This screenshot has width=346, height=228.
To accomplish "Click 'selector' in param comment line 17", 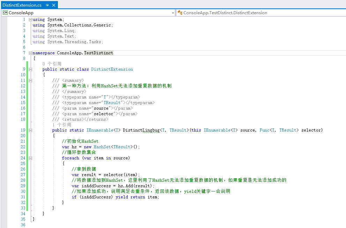I will coord(104,114).
